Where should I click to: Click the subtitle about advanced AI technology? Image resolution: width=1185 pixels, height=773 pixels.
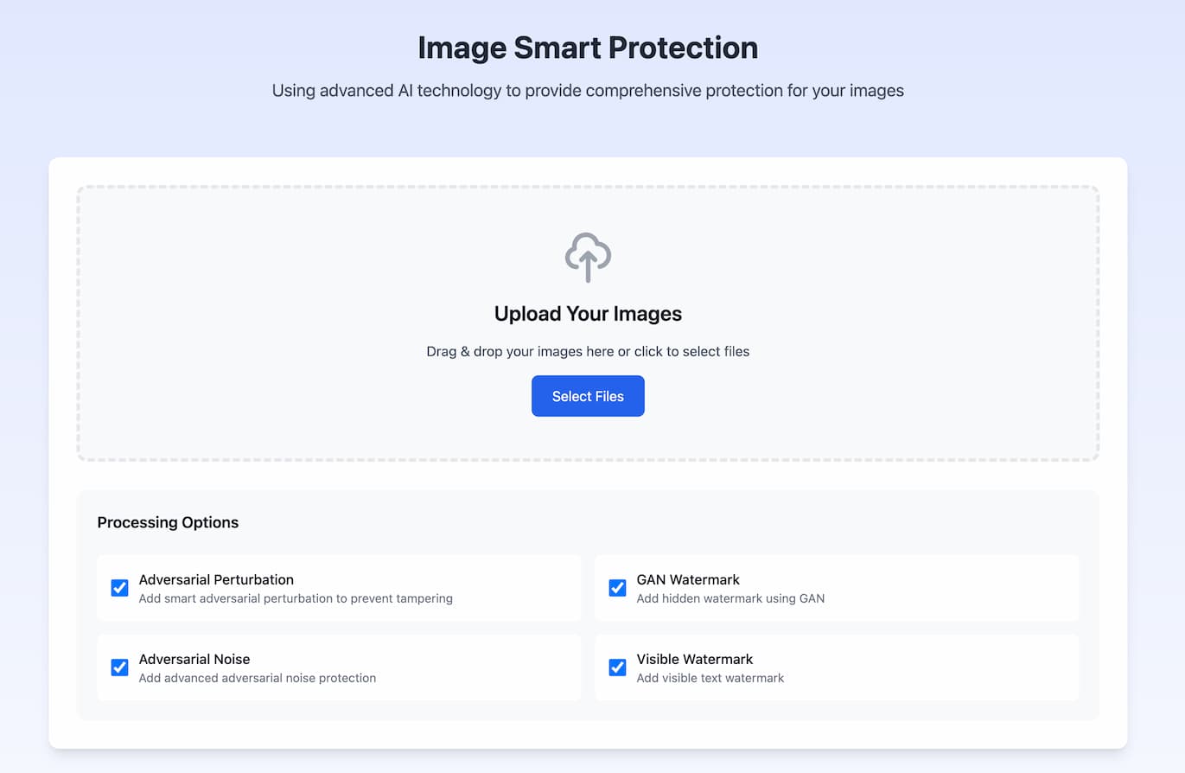pos(588,90)
